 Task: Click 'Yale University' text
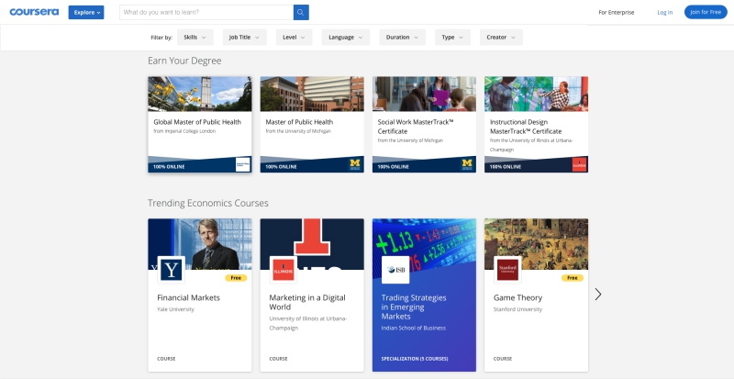coord(175,309)
